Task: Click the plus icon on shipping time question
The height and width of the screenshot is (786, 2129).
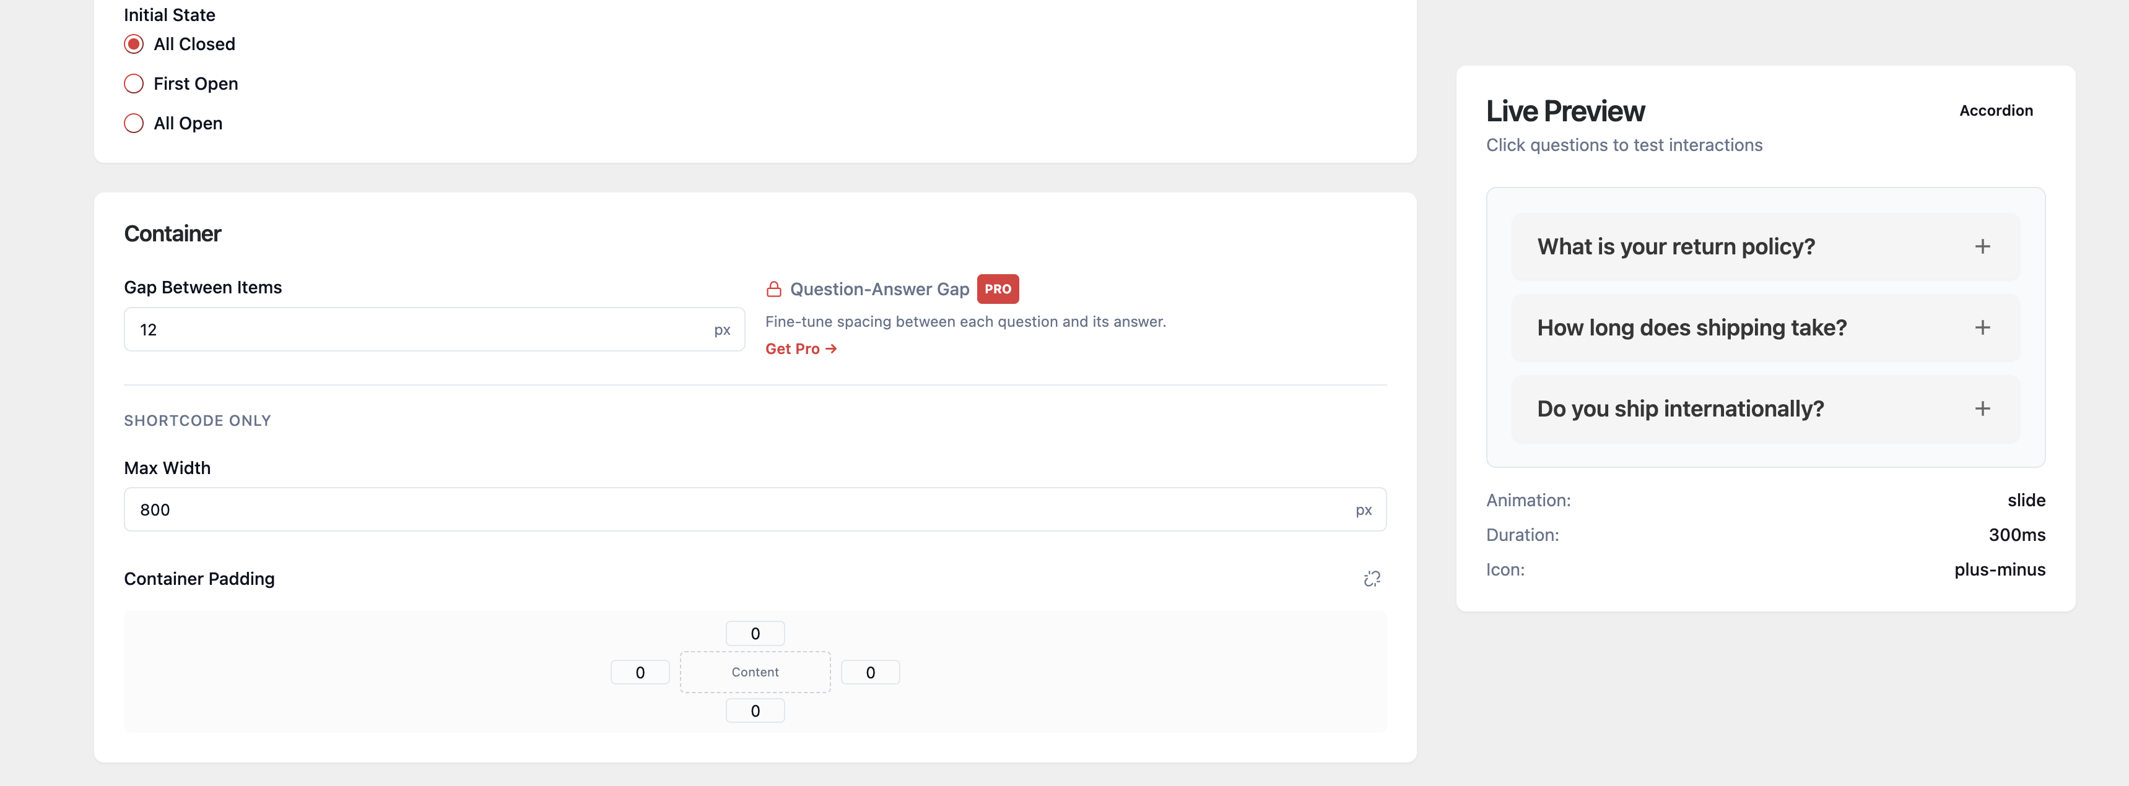Action: tap(1982, 328)
